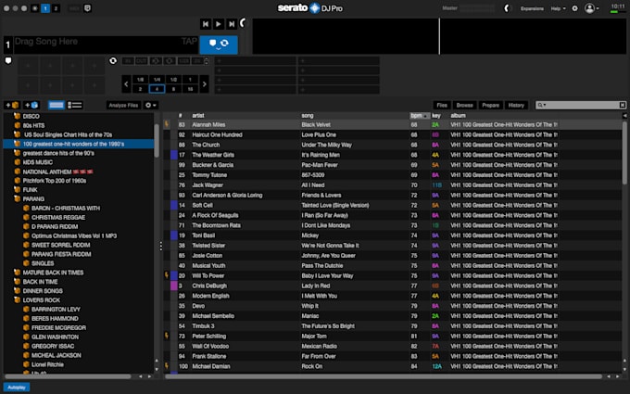Open the Files panel tab

(x=442, y=106)
